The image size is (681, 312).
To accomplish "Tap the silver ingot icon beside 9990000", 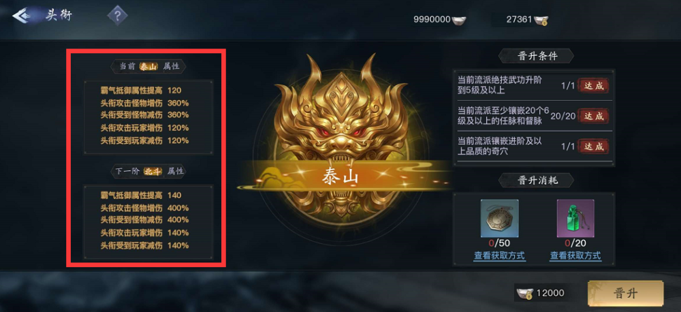I will (x=458, y=20).
